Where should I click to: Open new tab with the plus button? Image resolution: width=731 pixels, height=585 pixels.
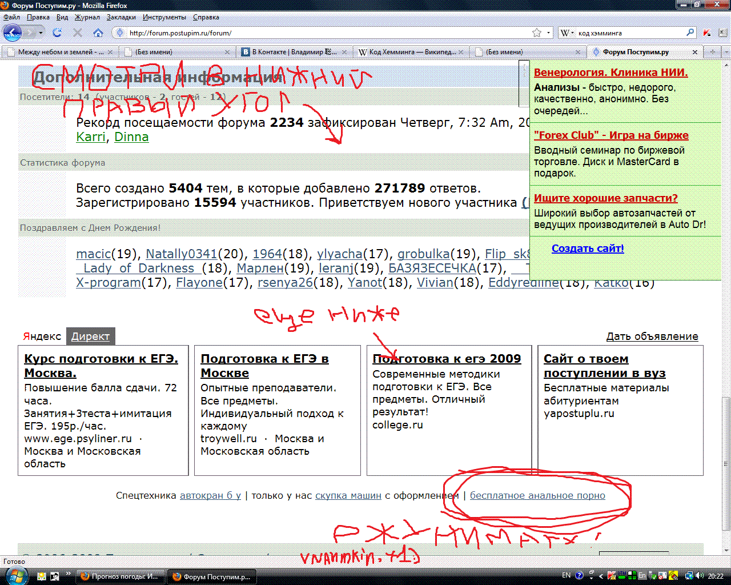click(712, 52)
